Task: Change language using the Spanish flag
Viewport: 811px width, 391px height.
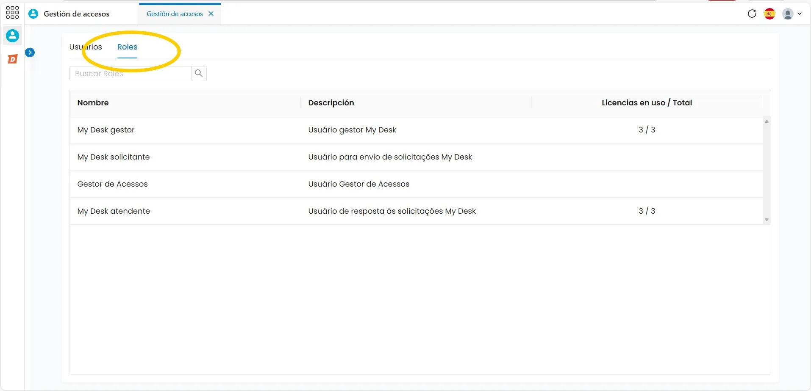Action: coord(770,14)
